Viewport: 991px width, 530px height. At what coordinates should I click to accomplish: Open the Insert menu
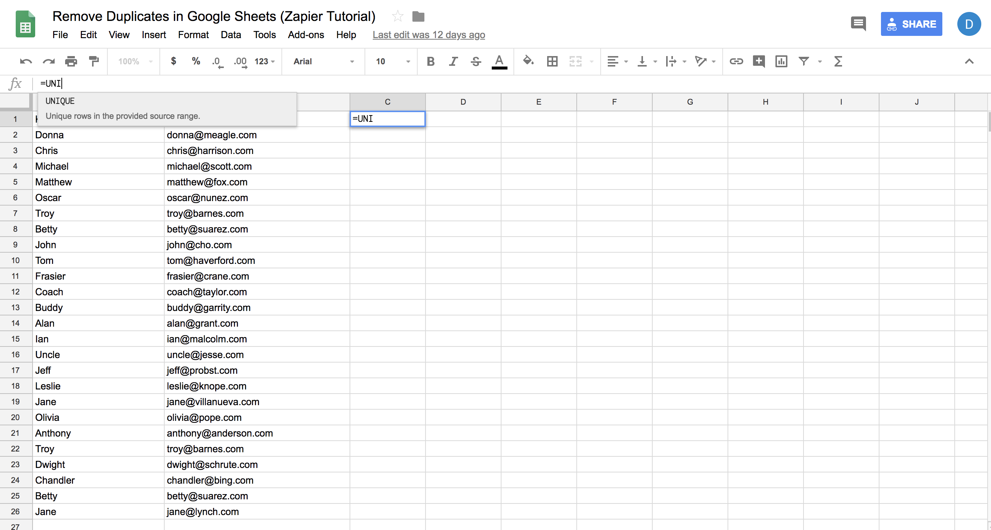(153, 35)
